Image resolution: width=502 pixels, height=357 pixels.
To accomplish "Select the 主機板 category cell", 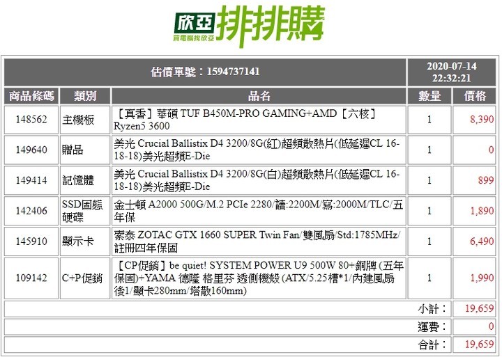I will coord(85,120).
